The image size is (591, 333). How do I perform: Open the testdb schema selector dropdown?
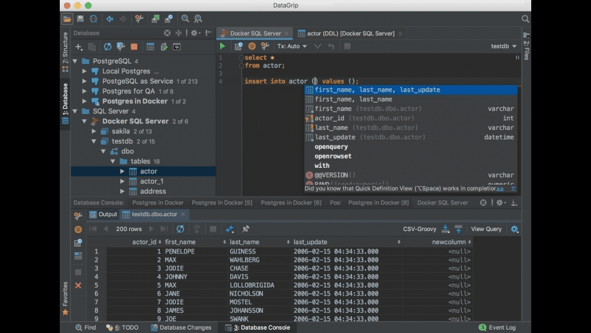pyautogui.click(x=503, y=46)
